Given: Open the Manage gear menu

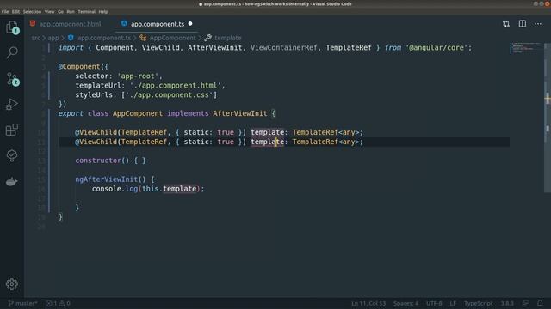Looking at the screenshot, I should pos(12,284).
